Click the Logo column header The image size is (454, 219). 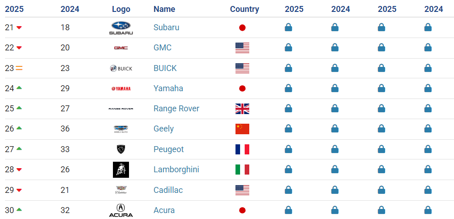[121, 9]
